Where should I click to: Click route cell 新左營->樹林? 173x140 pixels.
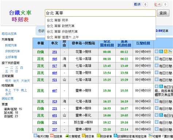click(83, 123)
